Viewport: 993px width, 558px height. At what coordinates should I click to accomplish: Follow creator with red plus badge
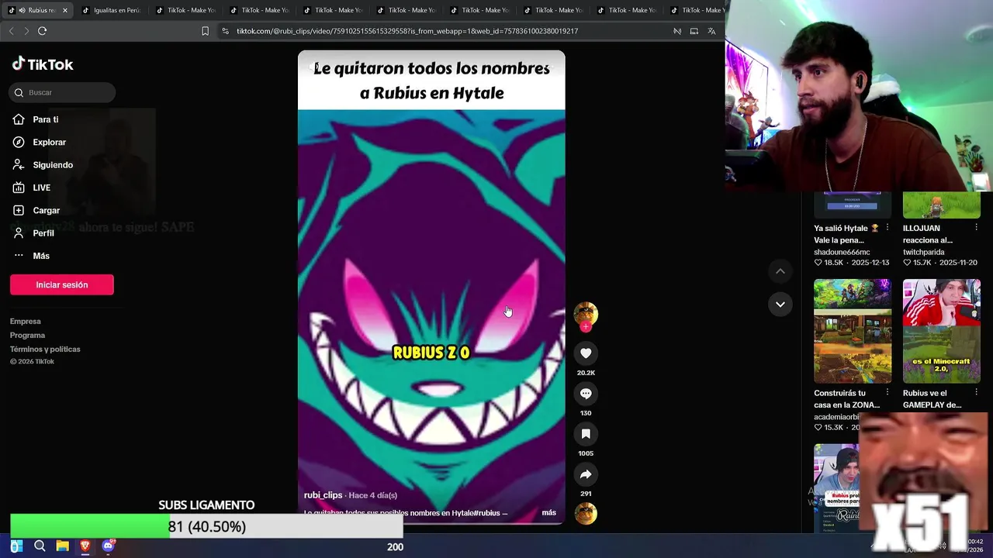click(586, 327)
